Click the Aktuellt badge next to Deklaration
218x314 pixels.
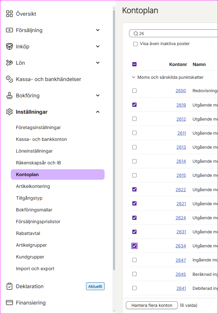click(95, 286)
